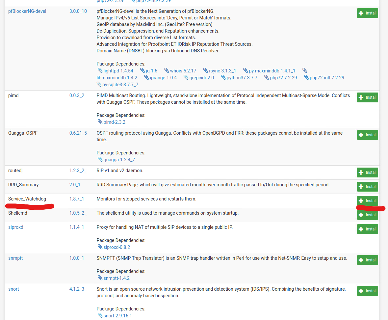The height and width of the screenshot is (320, 388).
Task: Click routed version link 1.2.3_2
Action: [77, 171]
